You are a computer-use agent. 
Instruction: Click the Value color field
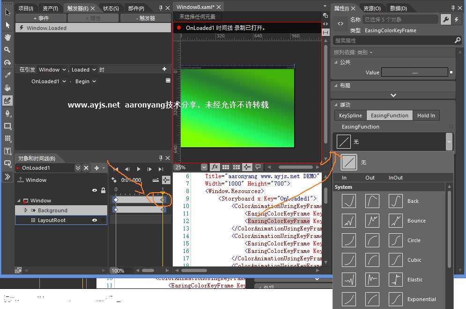click(x=414, y=72)
